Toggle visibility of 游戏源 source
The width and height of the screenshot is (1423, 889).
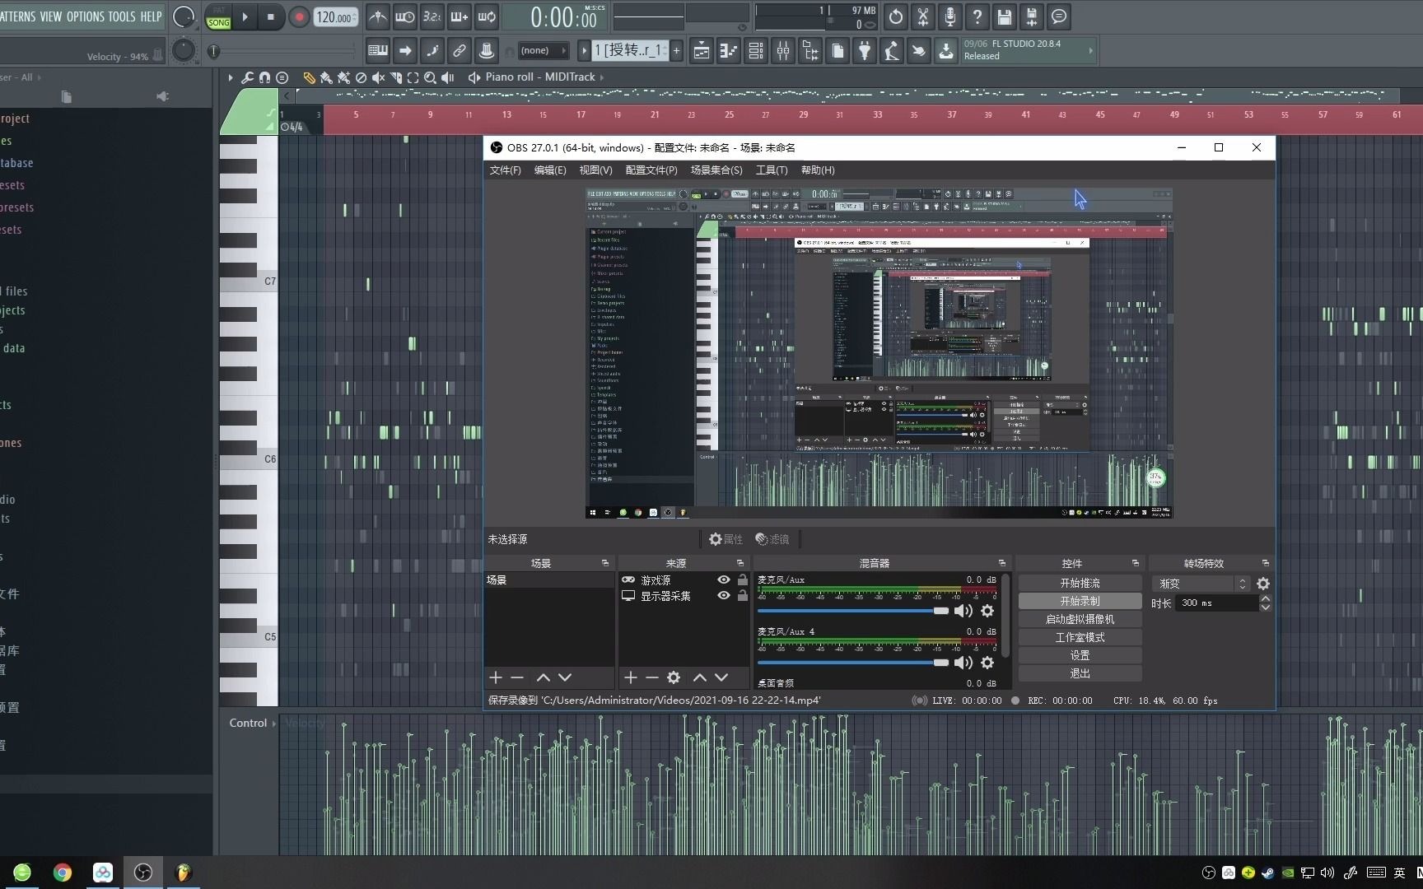[x=724, y=580]
